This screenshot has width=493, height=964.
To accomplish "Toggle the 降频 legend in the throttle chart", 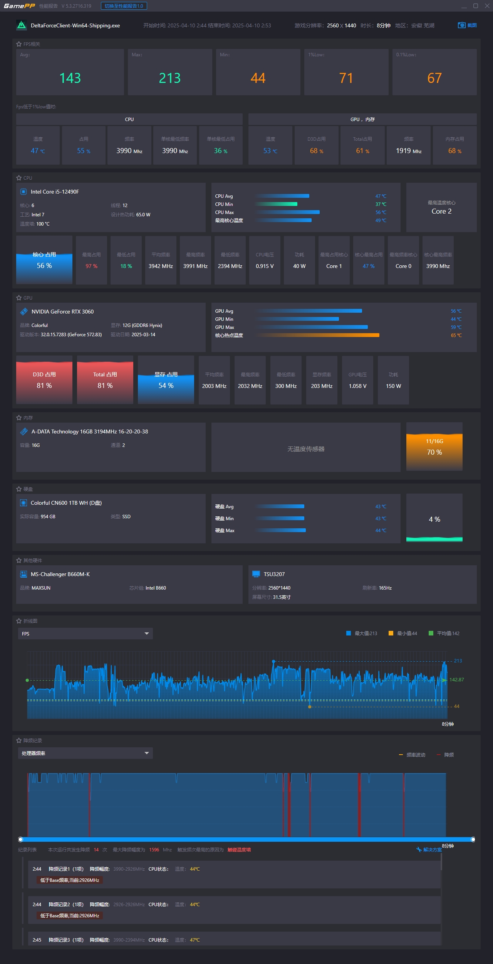I will click(x=445, y=755).
